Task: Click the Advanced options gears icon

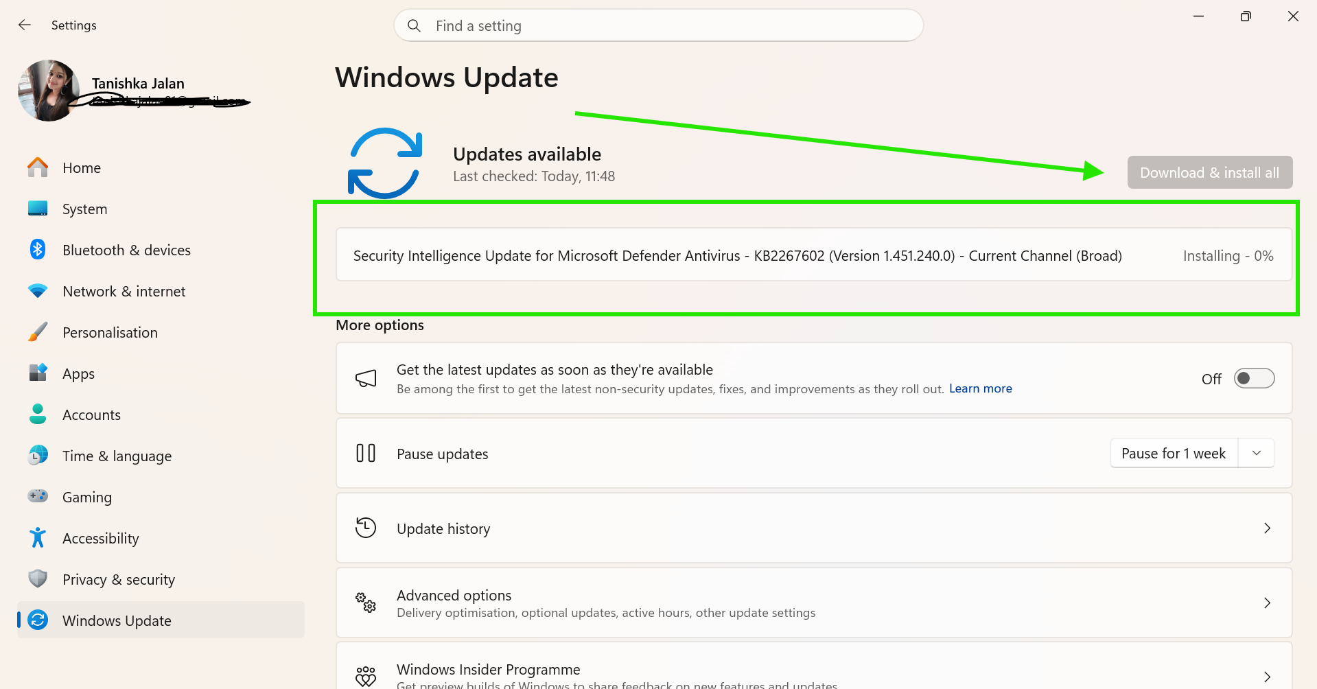Action: pyautogui.click(x=366, y=603)
